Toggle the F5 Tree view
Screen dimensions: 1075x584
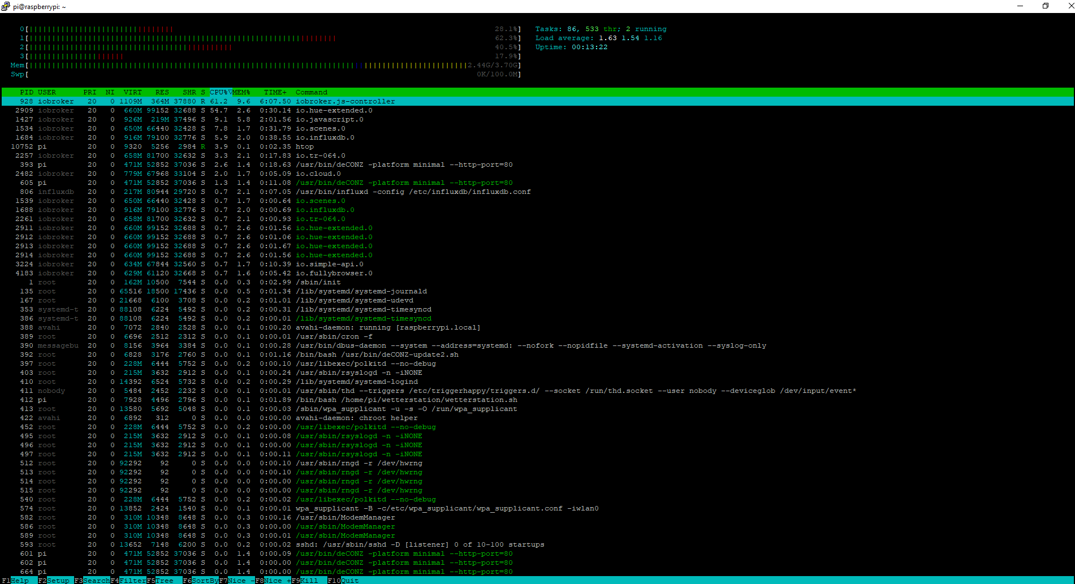point(164,580)
